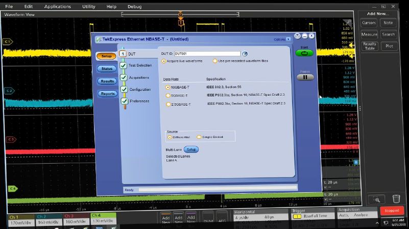
Task: Switch to the Results panel tab
Action: tap(107, 81)
